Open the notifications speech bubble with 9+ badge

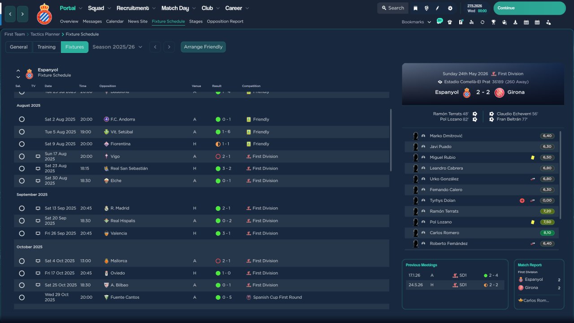click(x=439, y=22)
